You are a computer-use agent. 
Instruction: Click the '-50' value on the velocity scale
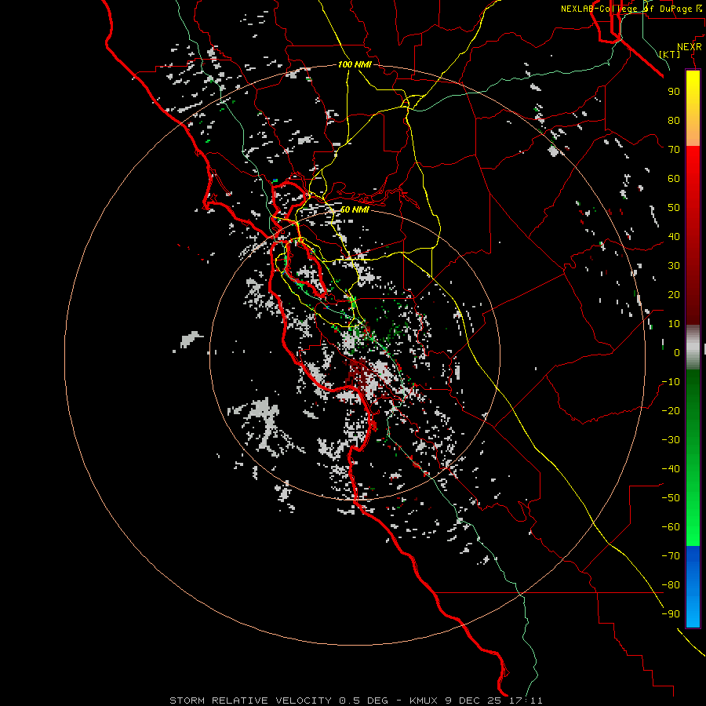pos(671,497)
